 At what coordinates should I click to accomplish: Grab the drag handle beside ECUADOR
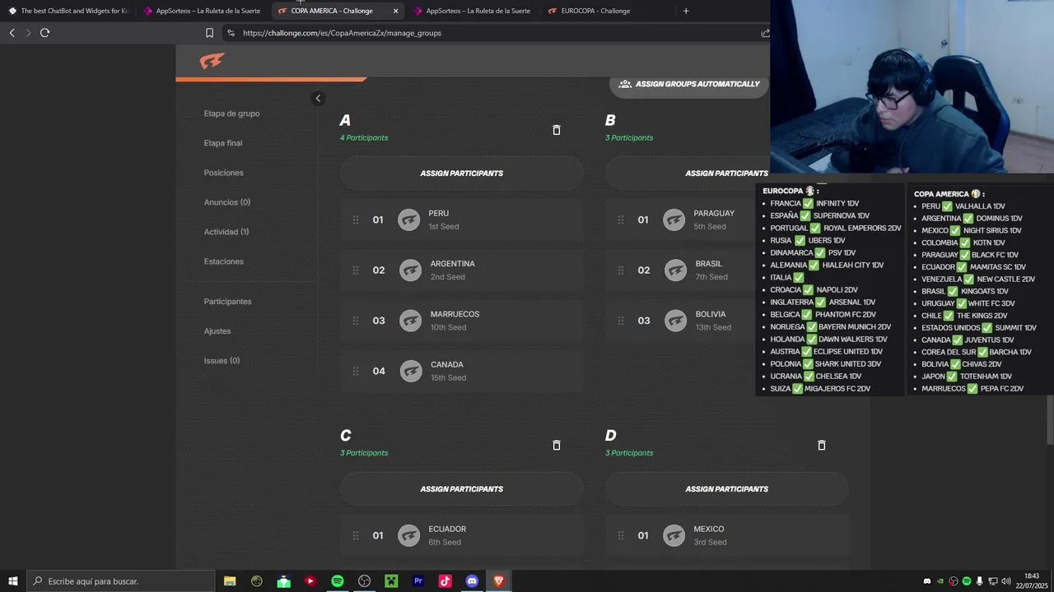[356, 535]
